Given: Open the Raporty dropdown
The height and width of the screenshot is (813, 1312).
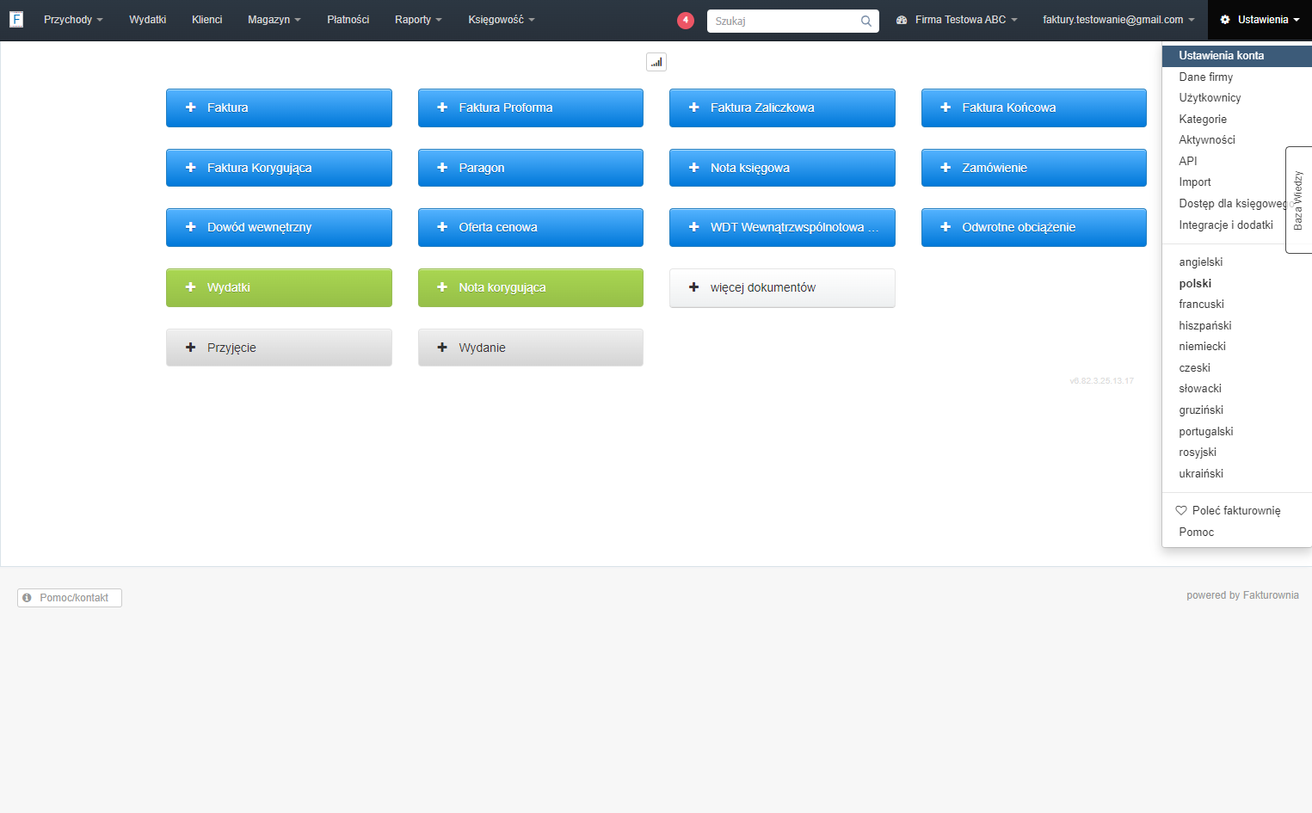Looking at the screenshot, I should click(x=418, y=20).
